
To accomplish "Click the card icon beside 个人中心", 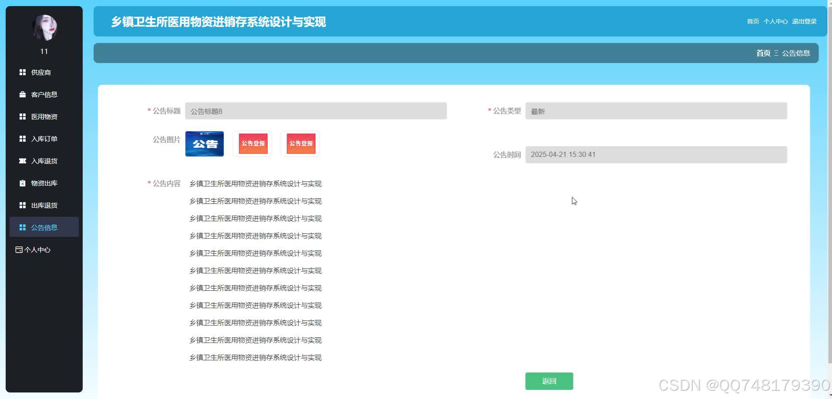I will pyautogui.click(x=19, y=249).
